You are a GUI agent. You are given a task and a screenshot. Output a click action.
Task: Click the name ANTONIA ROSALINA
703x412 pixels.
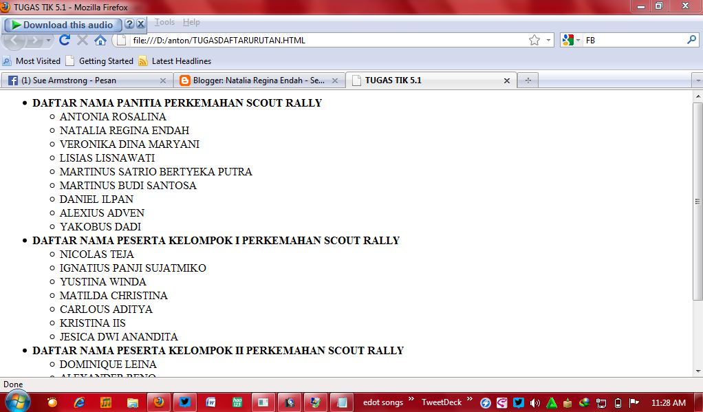coord(113,116)
